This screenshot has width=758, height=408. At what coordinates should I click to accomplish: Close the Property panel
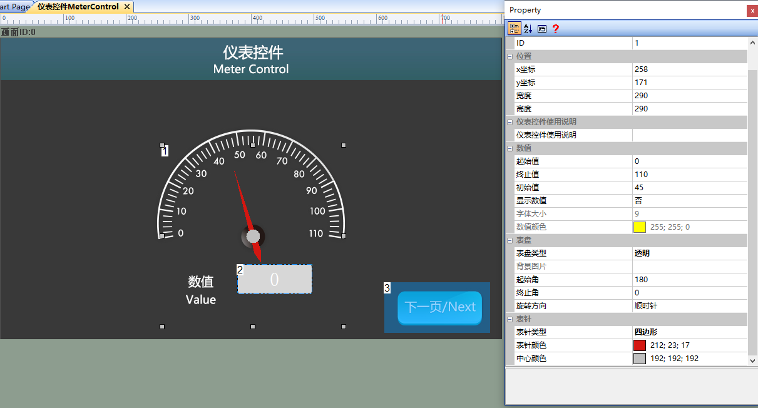click(x=752, y=11)
